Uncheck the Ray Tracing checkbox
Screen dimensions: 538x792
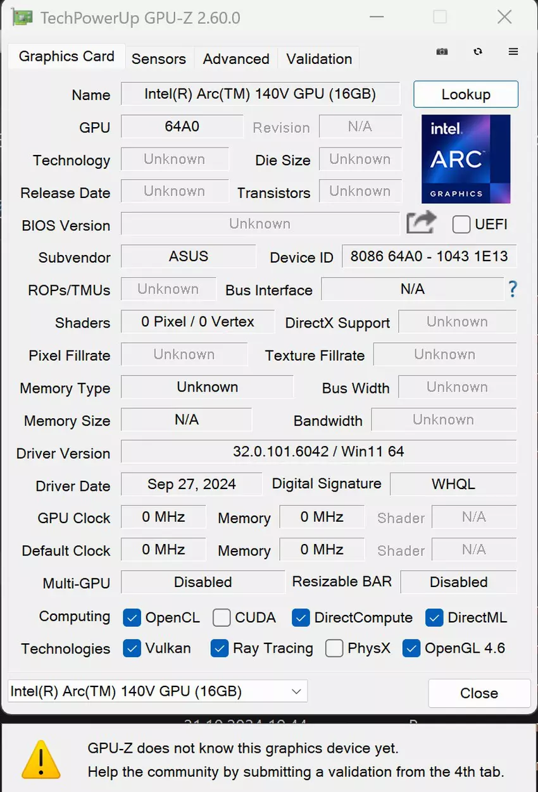coord(220,648)
